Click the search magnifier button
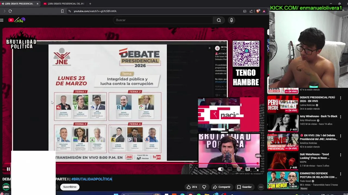 pyautogui.click(x=219, y=20)
